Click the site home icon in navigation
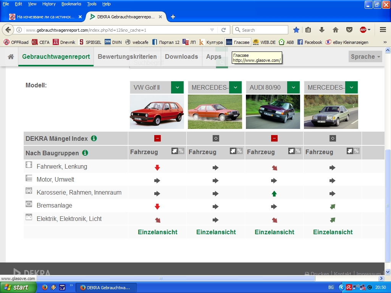Viewport: 391px width, 293px height. tap(11, 56)
